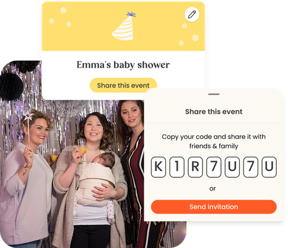Screen dimensions: 288x248
Task: Select the code box showing R
Action: [x=195, y=167]
